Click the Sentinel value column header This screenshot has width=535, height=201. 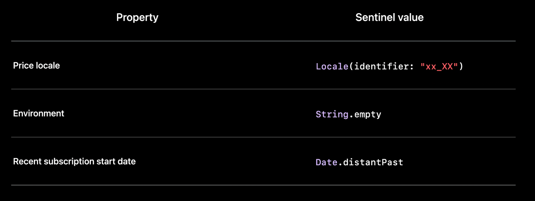pos(390,17)
